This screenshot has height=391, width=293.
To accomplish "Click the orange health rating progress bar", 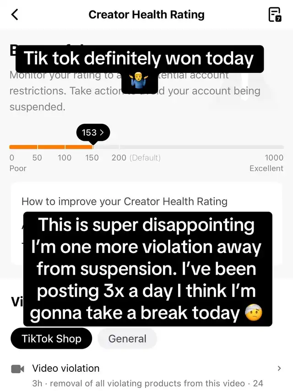I will pyautogui.click(x=51, y=147).
